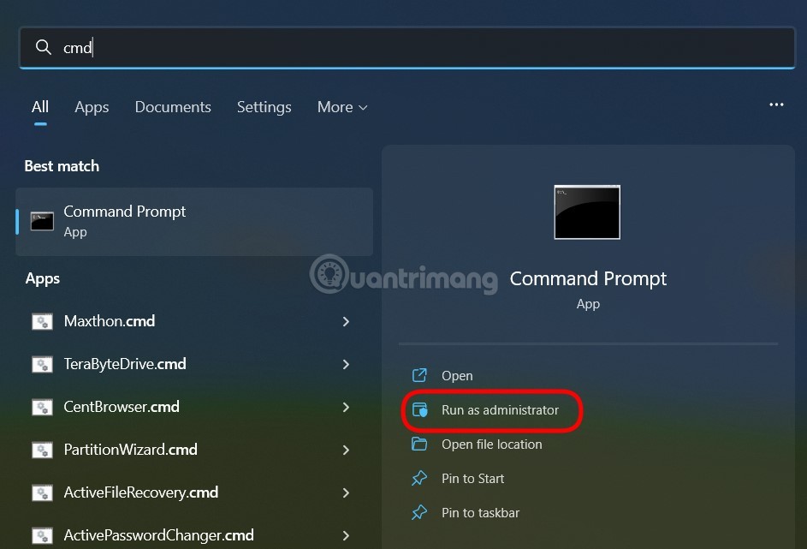Image resolution: width=807 pixels, height=549 pixels.
Task: Select the All tab
Action: tap(40, 107)
